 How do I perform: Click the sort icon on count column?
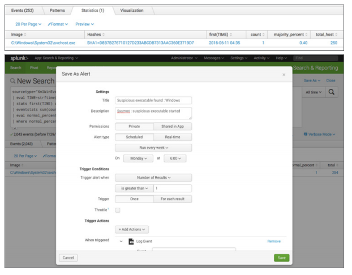coord(263,35)
